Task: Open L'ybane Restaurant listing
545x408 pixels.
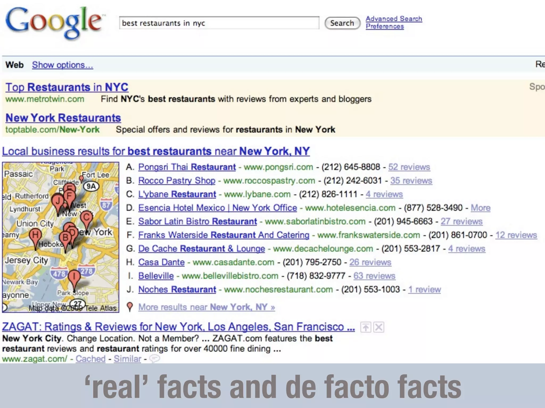Action: 177,194
